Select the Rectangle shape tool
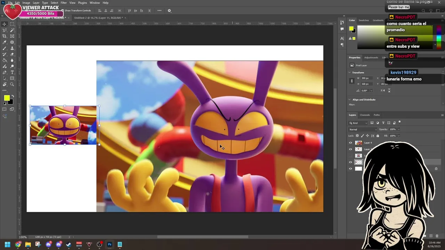 (12, 78)
